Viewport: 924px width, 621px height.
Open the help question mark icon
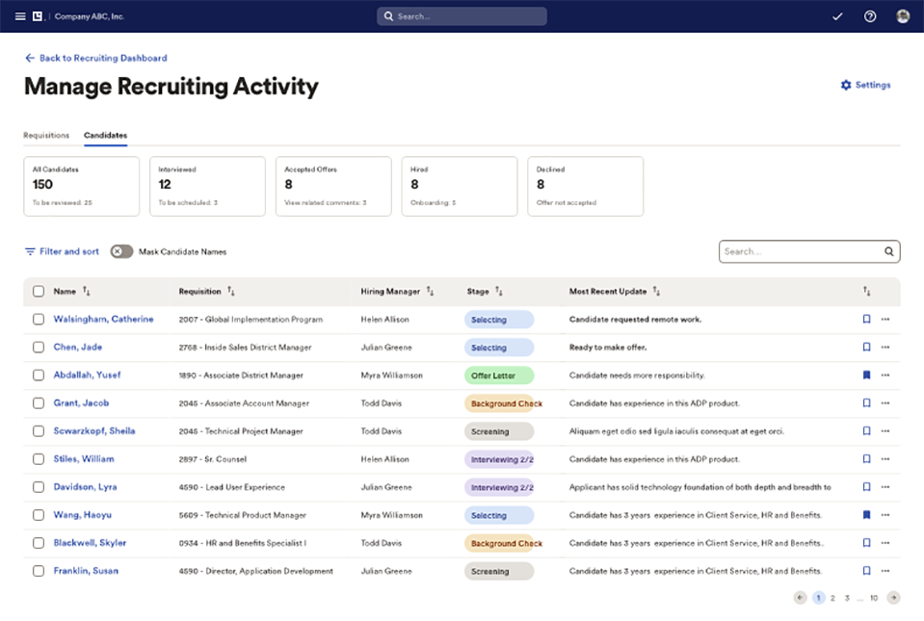point(870,16)
